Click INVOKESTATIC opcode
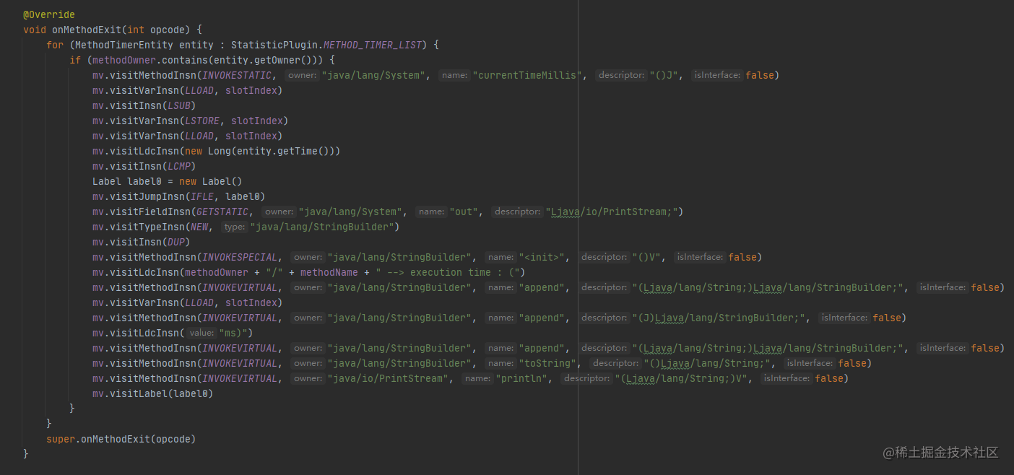1014x475 pixels. [x=237, y=75]
